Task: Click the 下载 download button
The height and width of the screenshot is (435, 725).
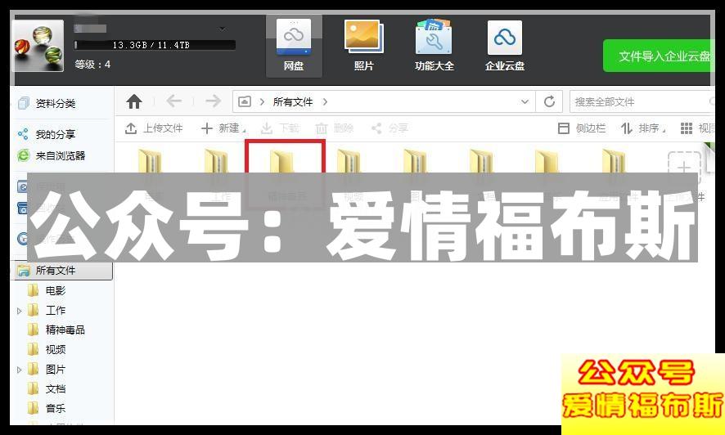Action: coord(280,128)
